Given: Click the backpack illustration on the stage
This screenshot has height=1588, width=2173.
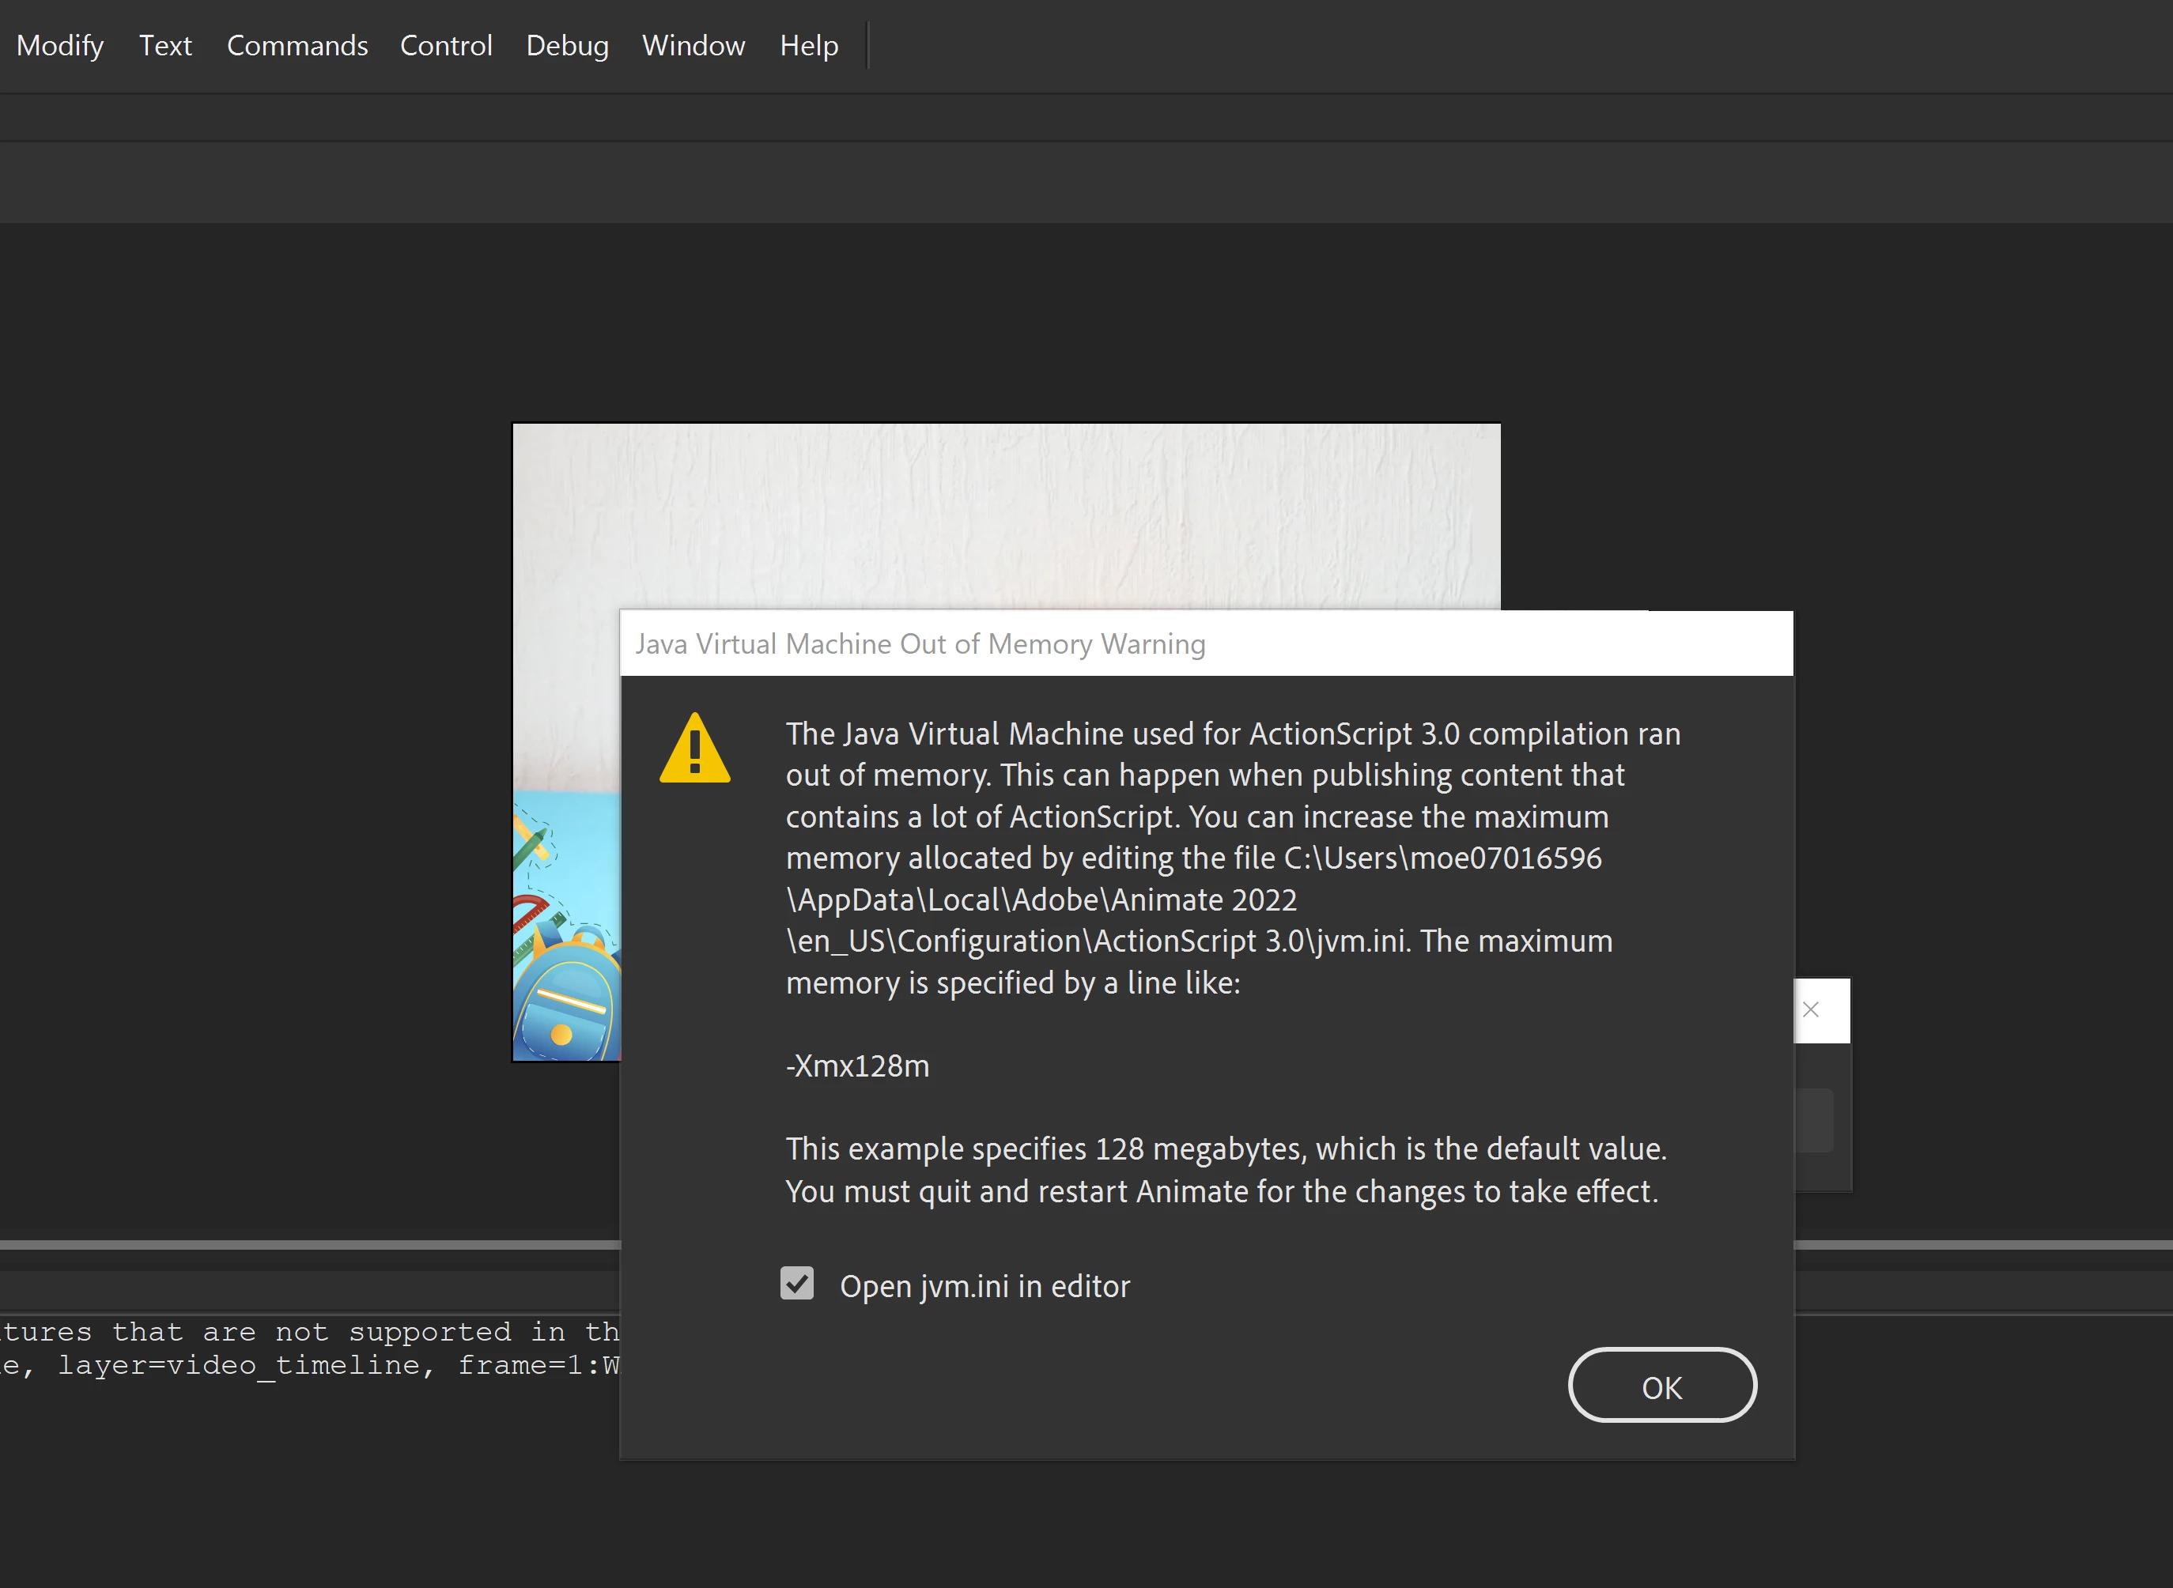Looking at the screenshot, I should point(567,1000).
